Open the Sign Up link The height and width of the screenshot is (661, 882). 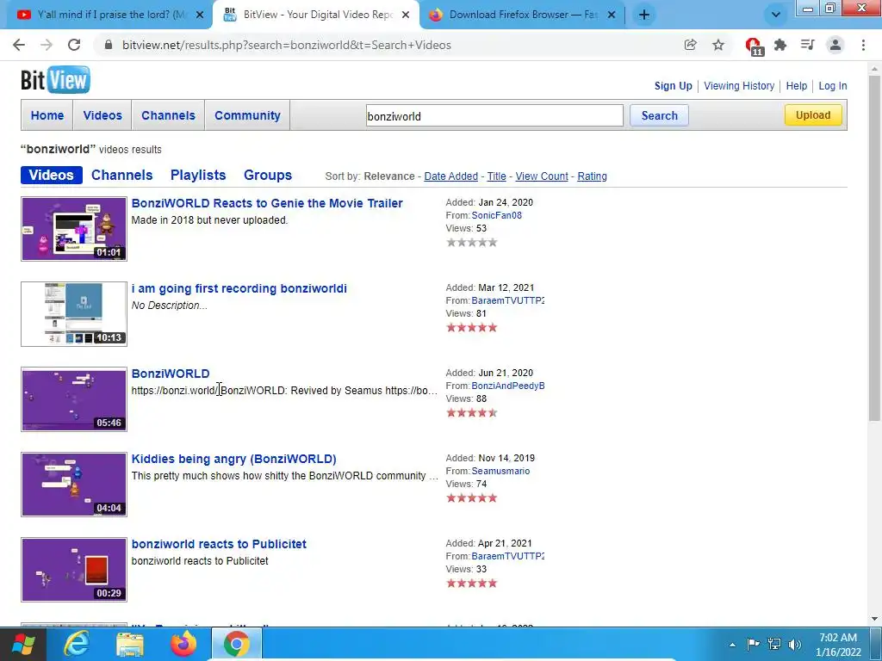(x=673, y=86)
